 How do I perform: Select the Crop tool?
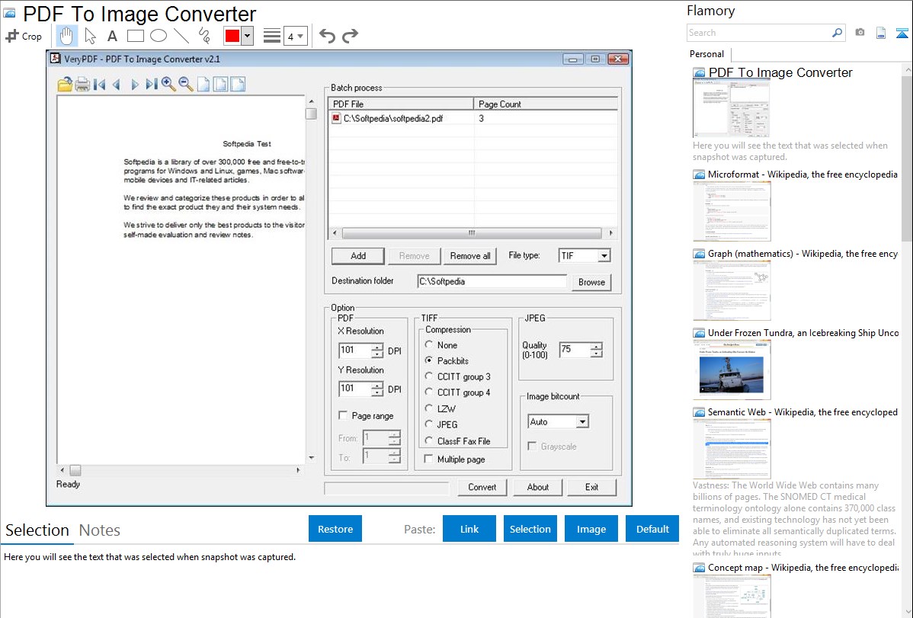pyautogui.click(x=24, y=36)
